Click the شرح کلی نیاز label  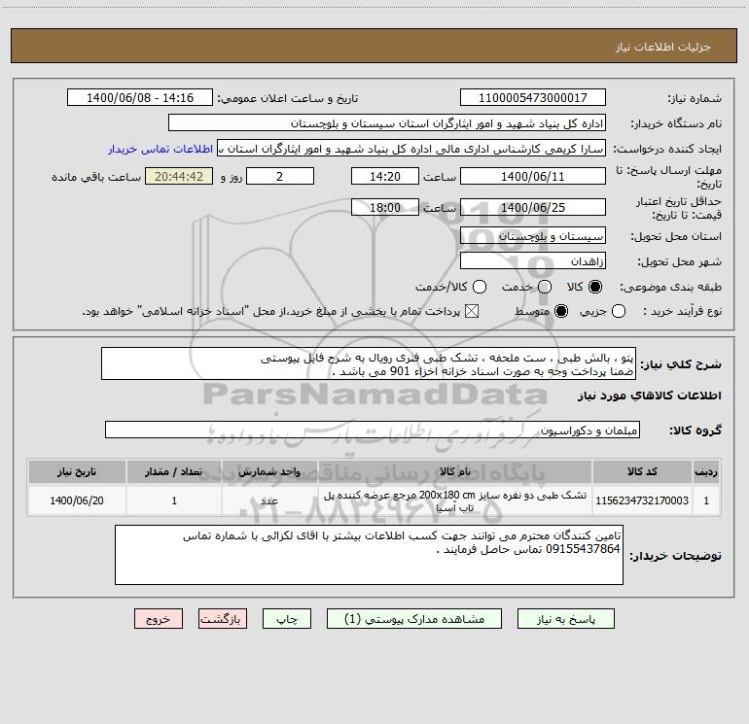(681, 364)
